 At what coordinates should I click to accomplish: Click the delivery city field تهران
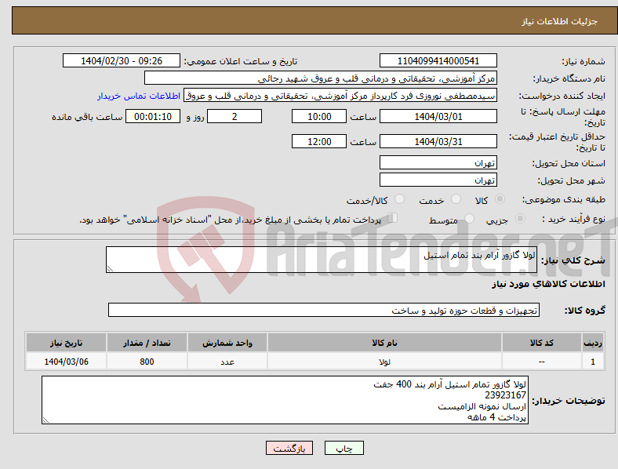438,180
